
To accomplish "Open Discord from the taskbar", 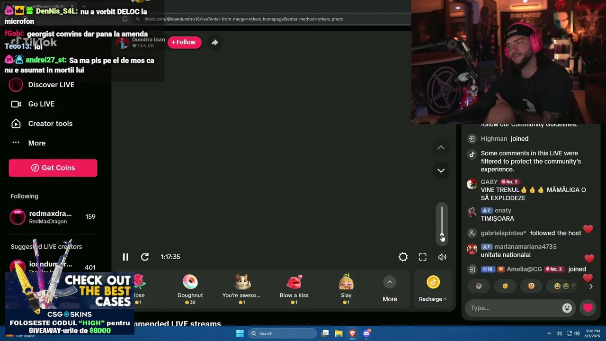I will pos(366,333).
